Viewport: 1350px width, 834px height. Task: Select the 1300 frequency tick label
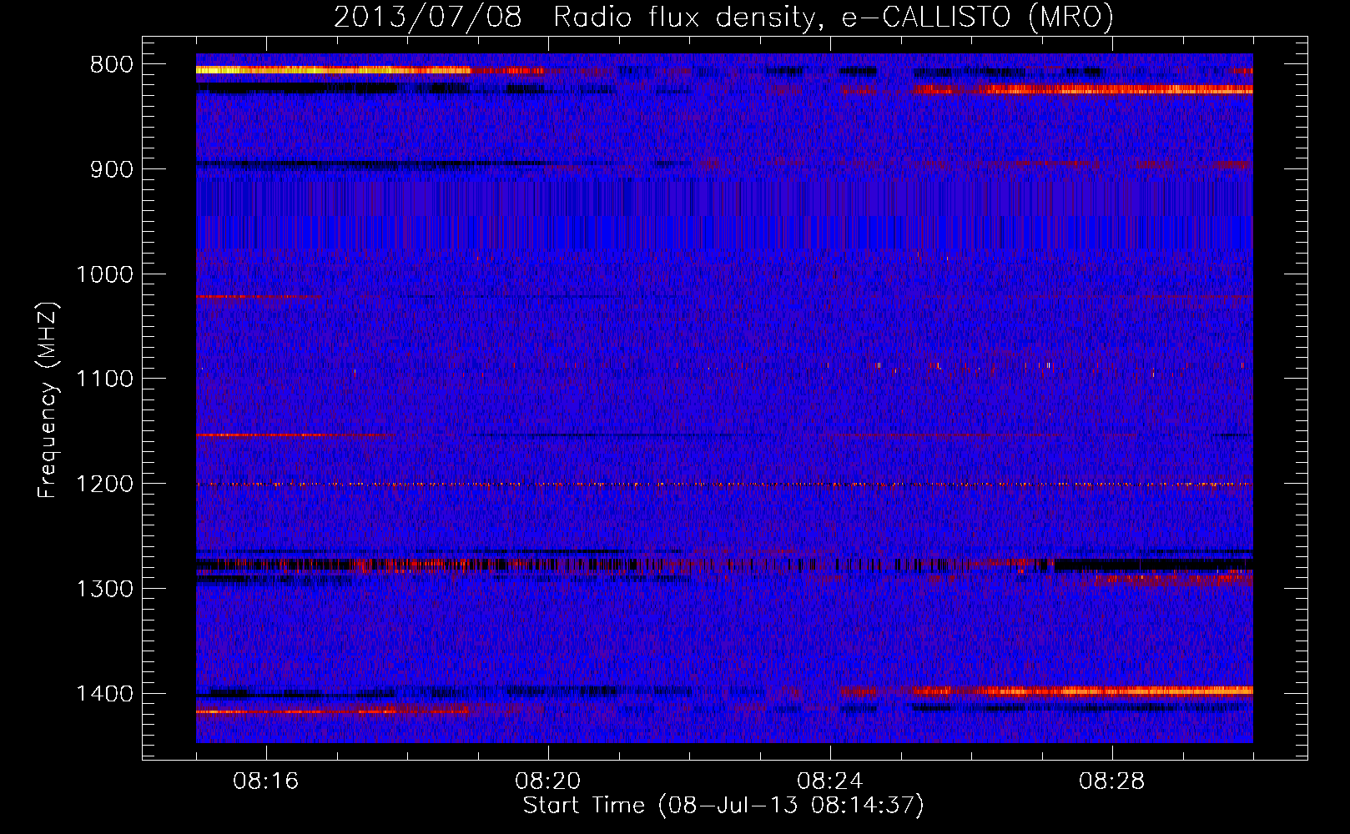(104, 589)
